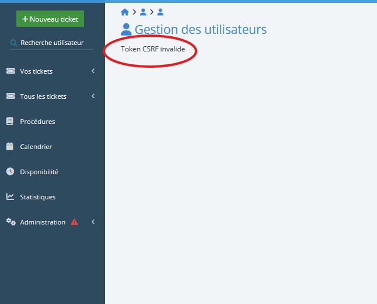Image resolution: width=377 pixels, height=304 pixels.
Task: Click the large user icon beside the title
Action: pyautogui.click(x=126, y=30)
